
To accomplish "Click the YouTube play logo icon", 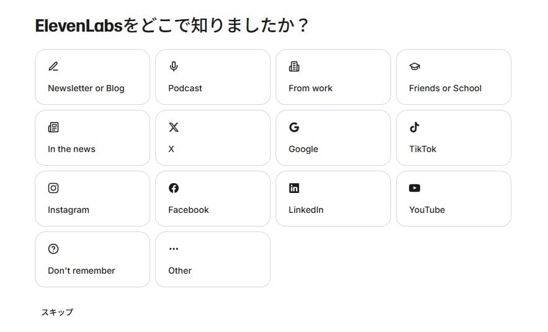I will [x=415, y=188].
